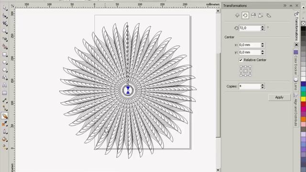Screen dimensions: 306x172
Task: Close Transformations docker via header X
Action: tap(297, 5)
